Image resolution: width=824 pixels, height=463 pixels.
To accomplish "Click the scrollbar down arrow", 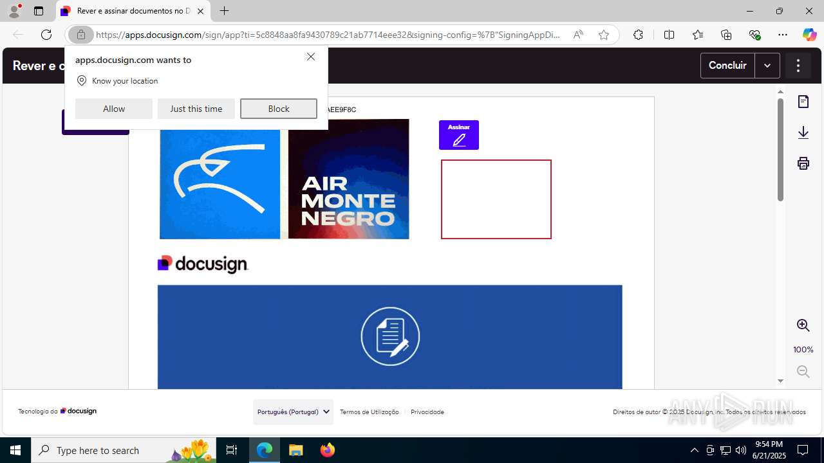I will [x=780, y=381].
